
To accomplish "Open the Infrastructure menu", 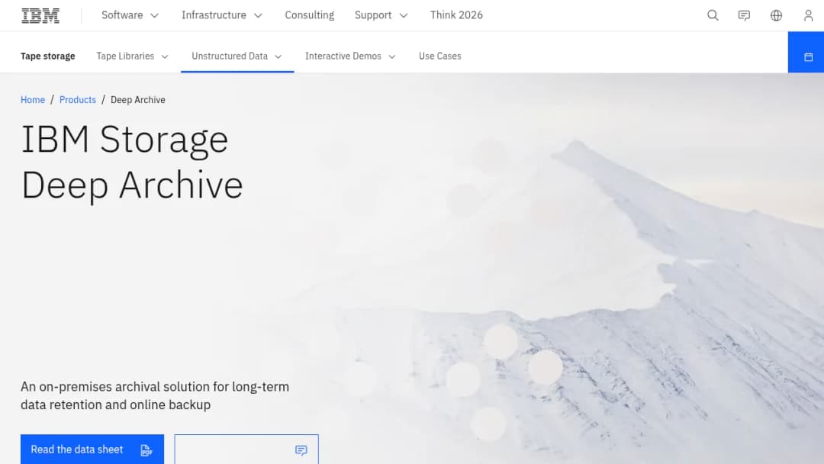I will coord(221,15).
